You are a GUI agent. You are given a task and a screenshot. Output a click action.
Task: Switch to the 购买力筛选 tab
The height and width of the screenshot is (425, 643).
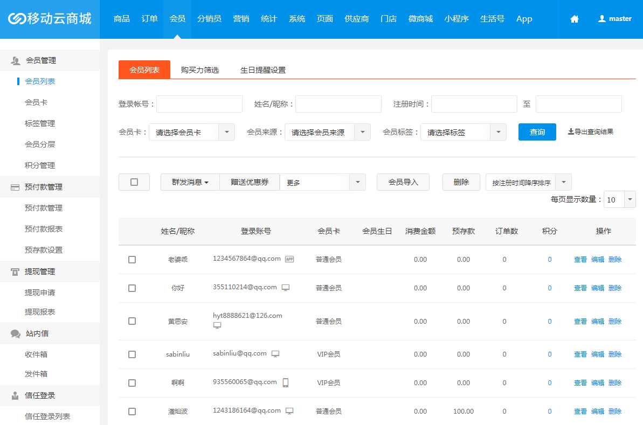click(x=200, y=70)
